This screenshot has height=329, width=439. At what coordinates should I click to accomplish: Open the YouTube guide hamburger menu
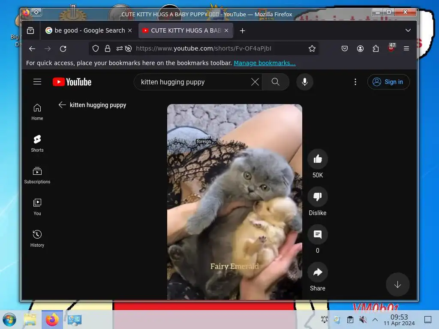click(37, 82)
